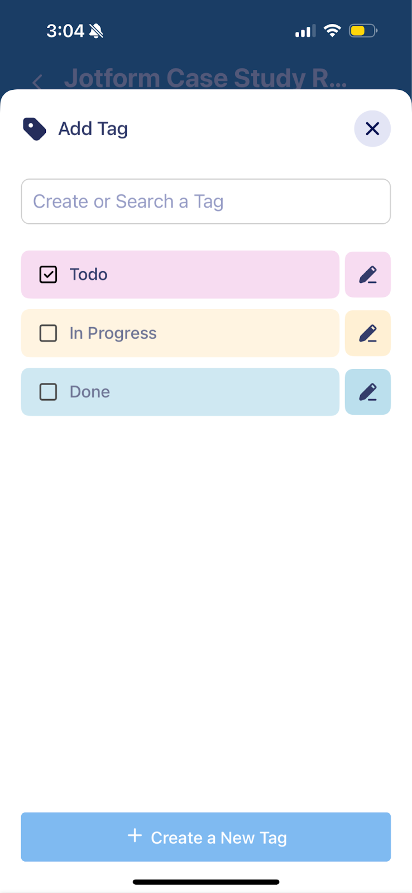Uncheck the Todo tag checkbox
Image resolution: width=412 pixels, height=893 pixels.
click(49, 275)
